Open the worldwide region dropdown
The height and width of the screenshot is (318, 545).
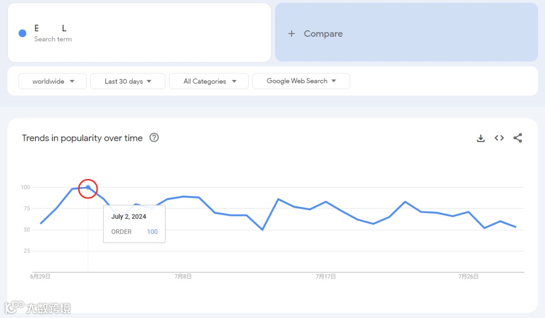[52, 81]
